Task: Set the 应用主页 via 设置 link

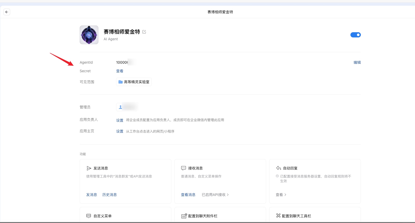Action: (120, 131)
